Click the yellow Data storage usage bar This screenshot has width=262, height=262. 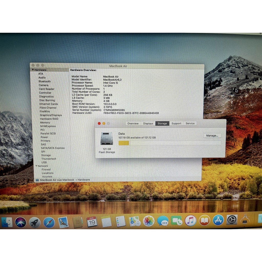pyautogui.click(x=124, y=143)
